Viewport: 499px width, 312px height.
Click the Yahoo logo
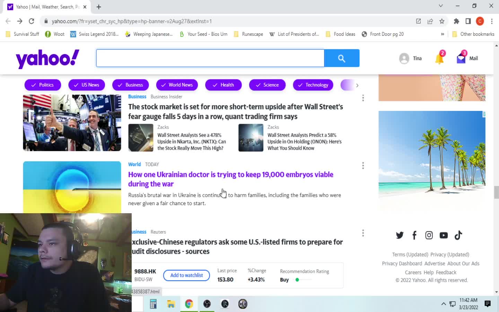click(47, 59)
